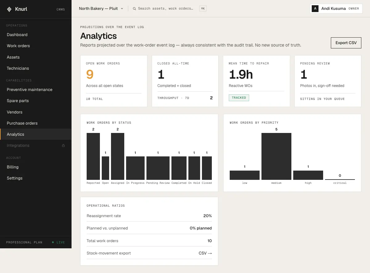Click the Reported status bar
The width and height of the screenshot is (370, 273).
[x=93, y=156]
